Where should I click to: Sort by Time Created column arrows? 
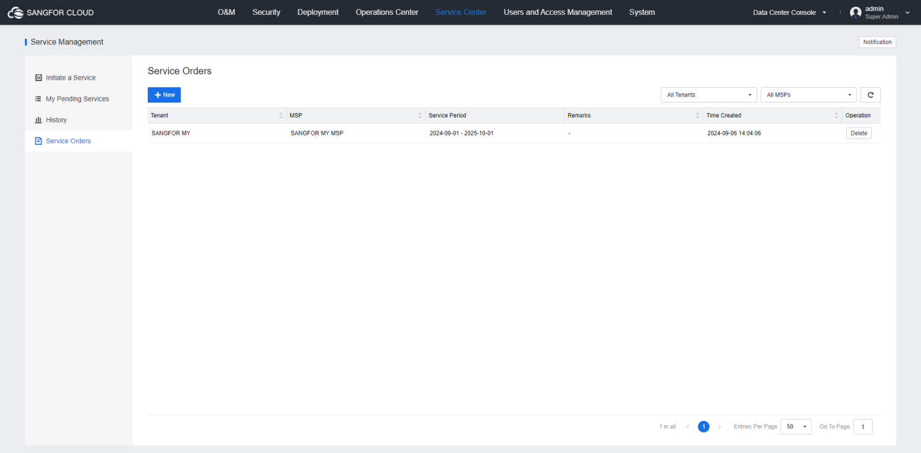click(x=836, y=116)
